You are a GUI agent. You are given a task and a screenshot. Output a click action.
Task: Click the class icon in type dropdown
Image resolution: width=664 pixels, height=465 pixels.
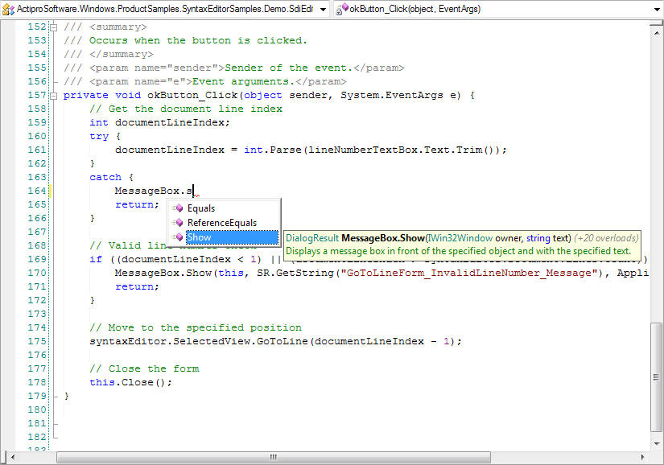pyautogui.click(x=10, y=9)
